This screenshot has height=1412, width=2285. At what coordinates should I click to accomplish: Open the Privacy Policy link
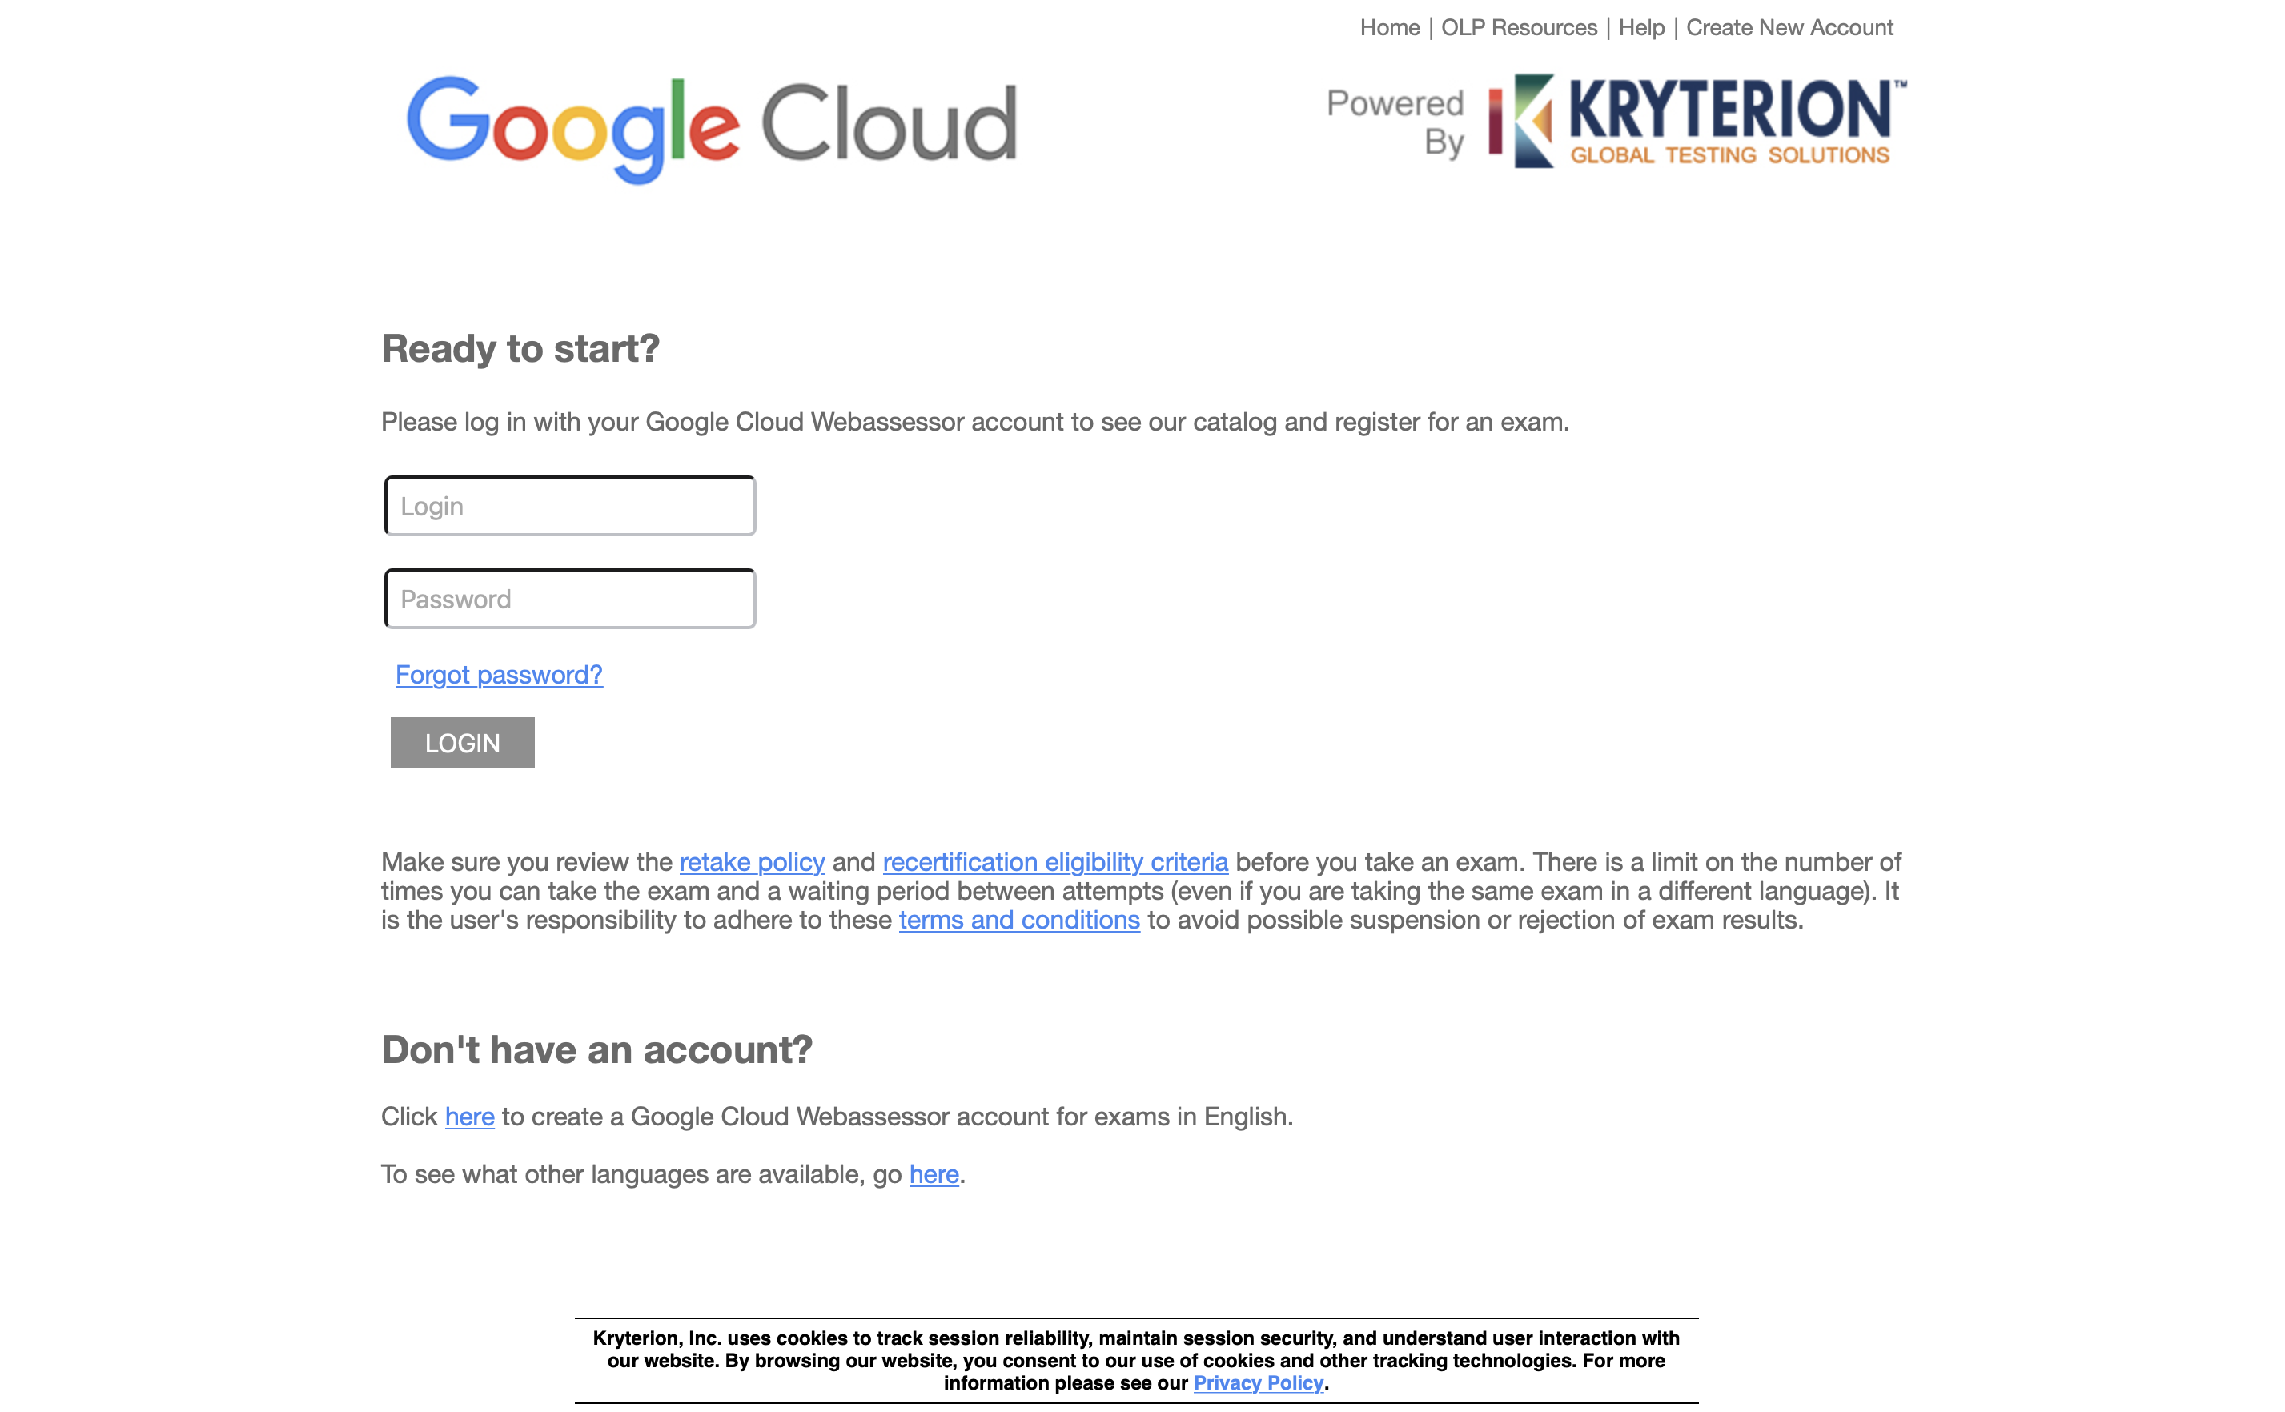point(1256,1384)
